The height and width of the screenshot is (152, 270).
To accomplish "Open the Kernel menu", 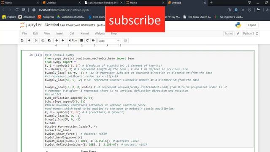I will (x=84, y=33).
